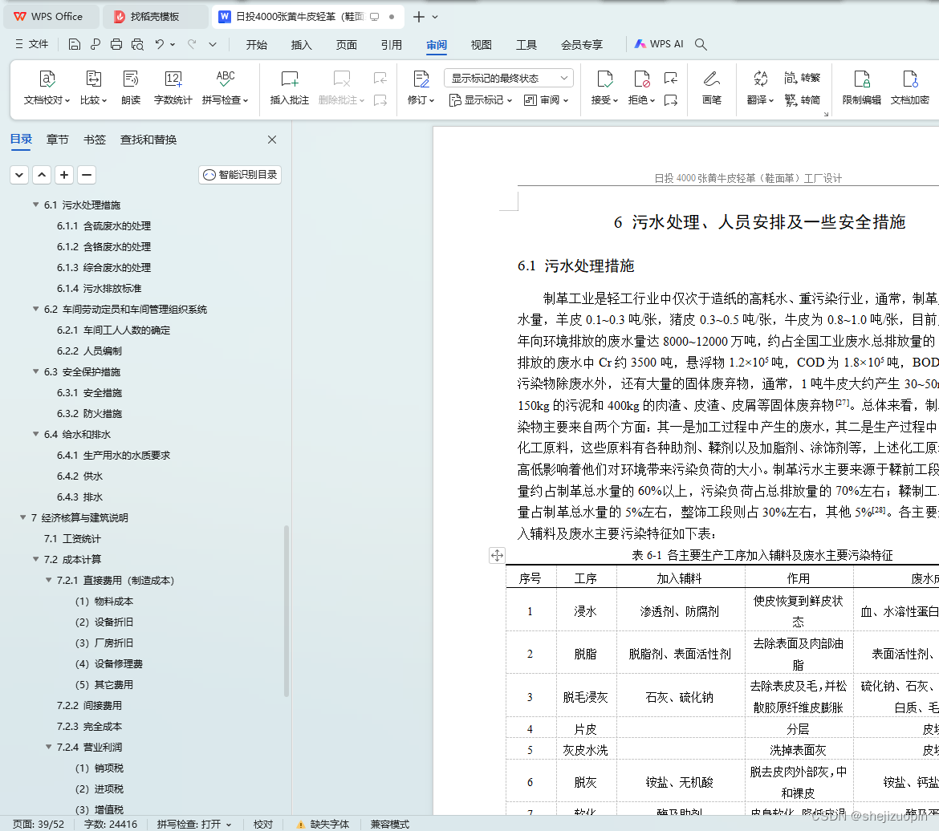Screen dimensions: 939x831
Task: Collapse the 6.2 车间劳动定员 node
Action: coord(36,309)
